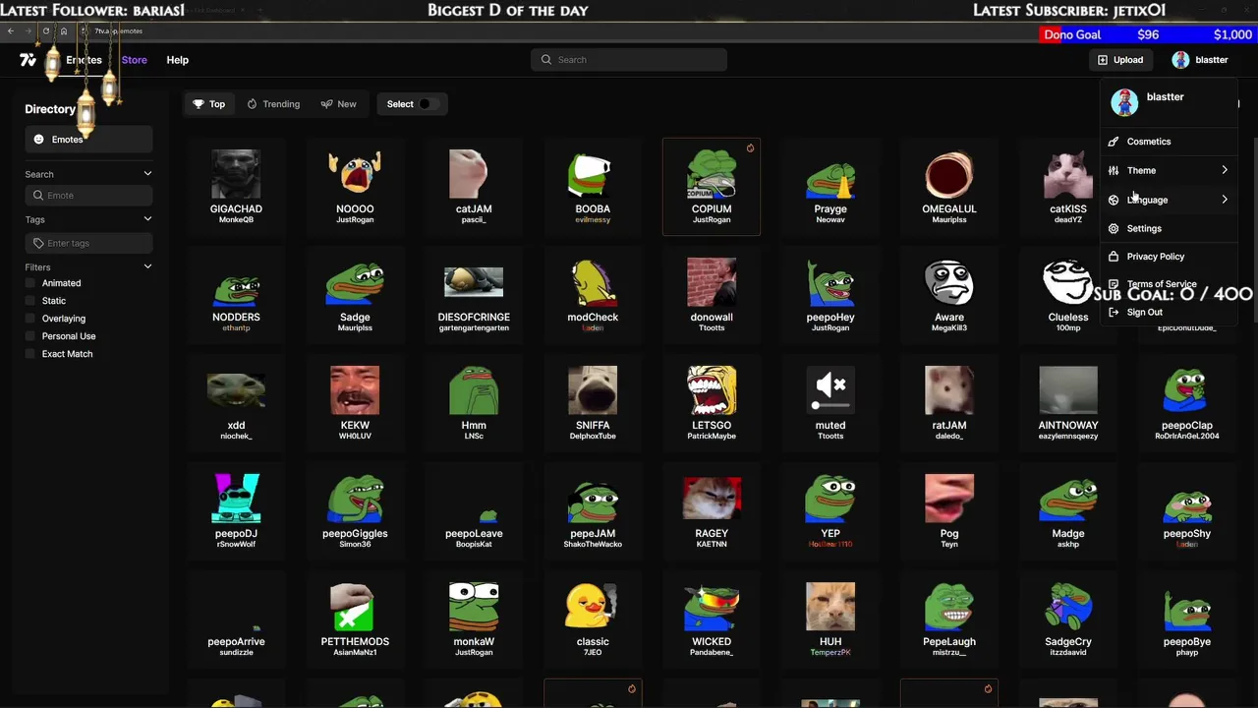
Task: Open the PETTHEMODS emote
Action: tap(355, 619)
